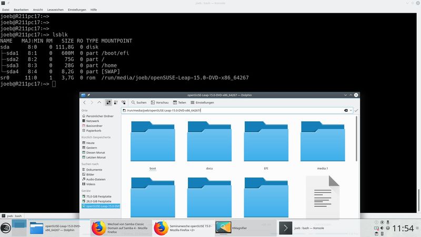Expand location history dropdown in Dolphin
421x237 pixels.
(x=350, y=111)
